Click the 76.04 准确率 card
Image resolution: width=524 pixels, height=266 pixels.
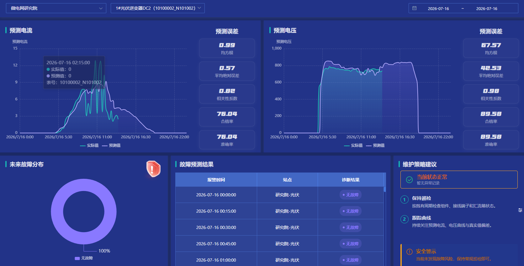(x=227, y=140)
